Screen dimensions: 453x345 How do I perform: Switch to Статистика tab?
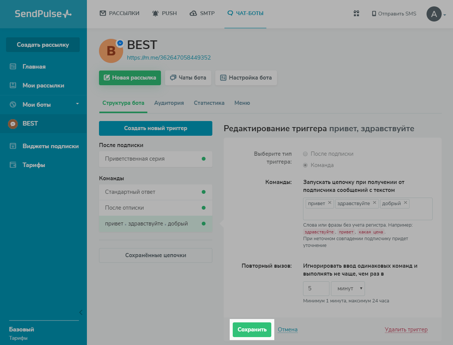click(209, 103)
